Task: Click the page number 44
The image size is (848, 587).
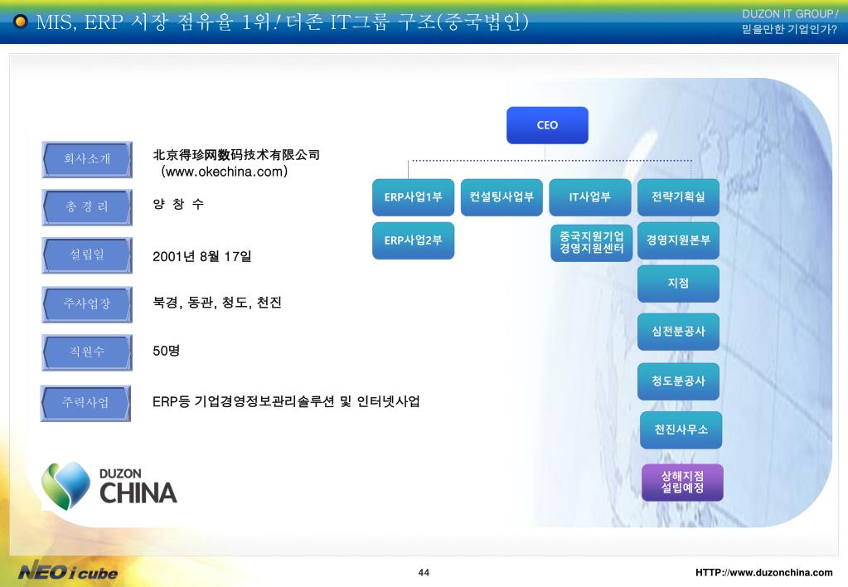Action: pos(424,572)
